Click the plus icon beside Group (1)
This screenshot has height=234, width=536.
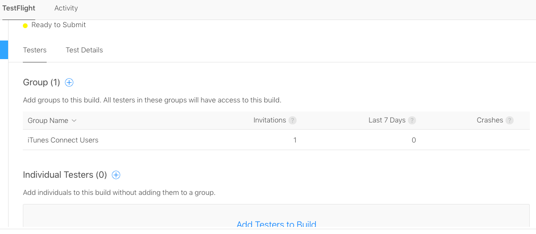point(69,82)
